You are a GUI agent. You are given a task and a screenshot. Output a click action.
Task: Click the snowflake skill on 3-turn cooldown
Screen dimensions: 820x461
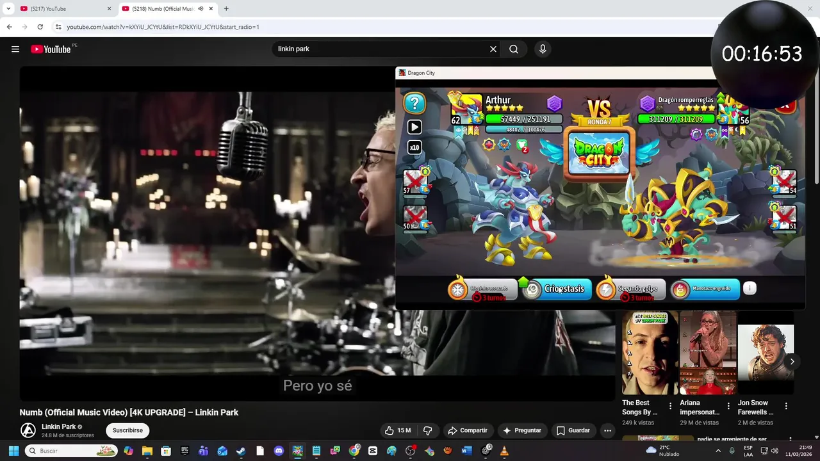tap(482, 289)
